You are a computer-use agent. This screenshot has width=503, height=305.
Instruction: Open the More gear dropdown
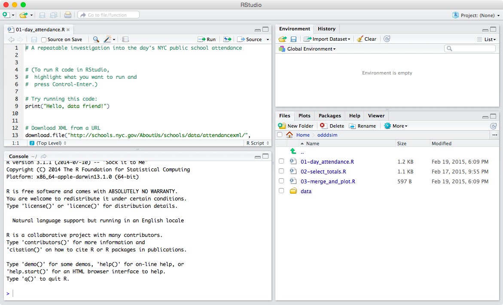(x=396, y=126)
